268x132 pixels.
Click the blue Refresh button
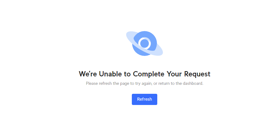click(145, 99)
